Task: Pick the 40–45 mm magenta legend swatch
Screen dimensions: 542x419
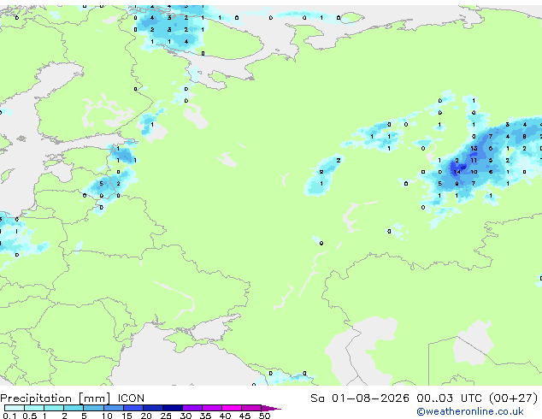Action: [232, 408]
